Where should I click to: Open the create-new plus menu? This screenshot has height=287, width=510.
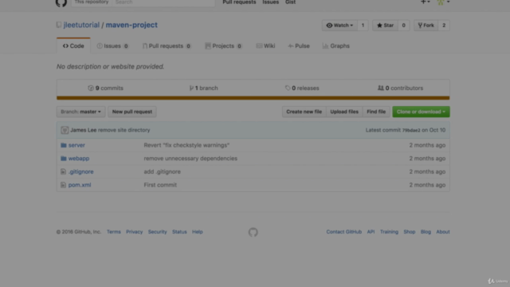click(x=425, y=2)
